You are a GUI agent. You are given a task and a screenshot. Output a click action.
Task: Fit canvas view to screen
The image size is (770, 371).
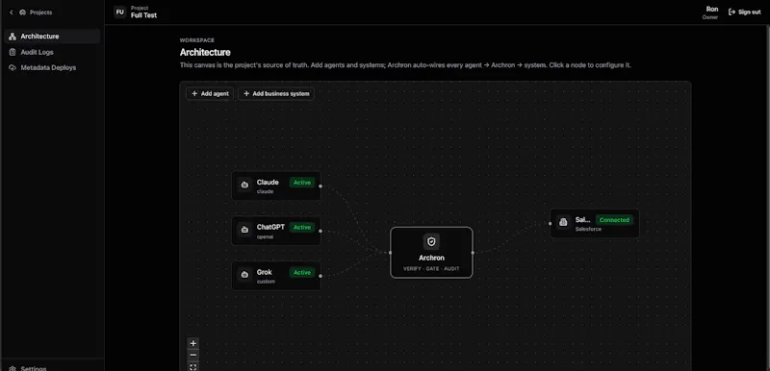pos(193,366)
